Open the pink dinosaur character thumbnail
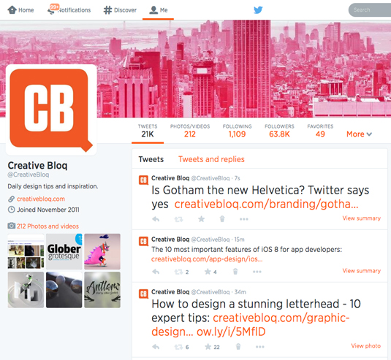 (102, 252)
